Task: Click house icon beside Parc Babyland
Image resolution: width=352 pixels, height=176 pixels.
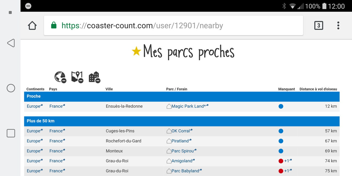Action: pyautogui.click(x=169, y=171)
